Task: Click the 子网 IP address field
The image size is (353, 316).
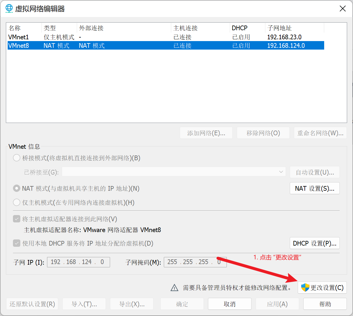Action: click(x=79, y=262)
